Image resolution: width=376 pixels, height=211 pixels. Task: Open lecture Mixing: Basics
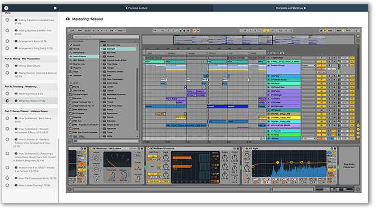tap(30, 66)
